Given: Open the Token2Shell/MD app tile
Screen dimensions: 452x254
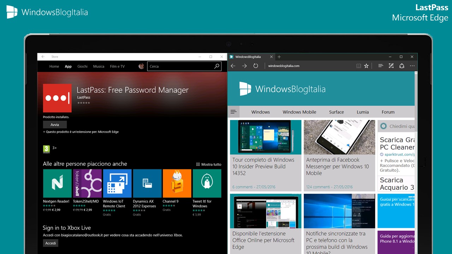Looking at the screenshot, I should click(87, 183).
